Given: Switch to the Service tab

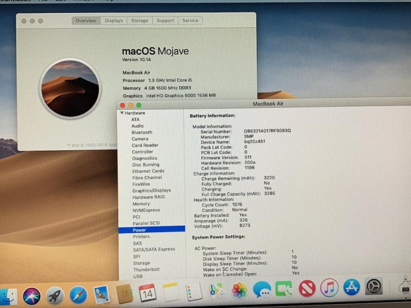Looking at the screenshot, I should point(190,21).
